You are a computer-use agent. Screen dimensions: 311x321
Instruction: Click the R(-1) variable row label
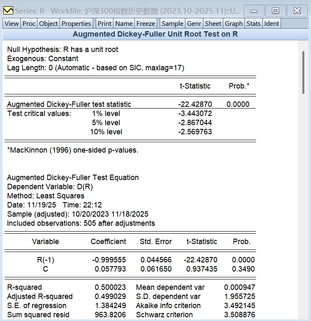coord(45,260)
